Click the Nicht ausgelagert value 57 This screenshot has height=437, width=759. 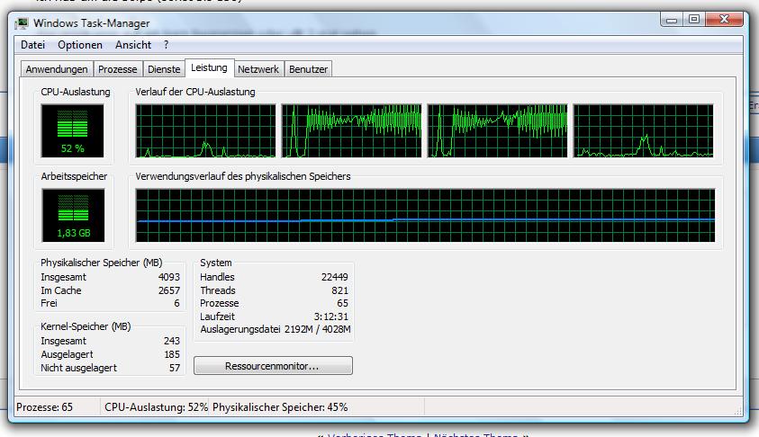tap(175, 368)
